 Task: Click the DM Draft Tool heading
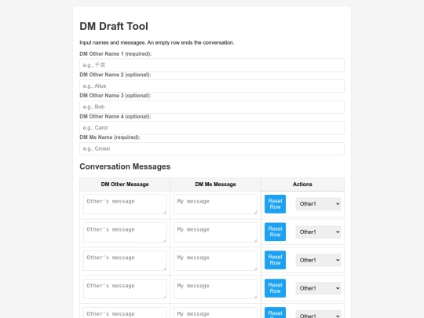pos(114,26)
